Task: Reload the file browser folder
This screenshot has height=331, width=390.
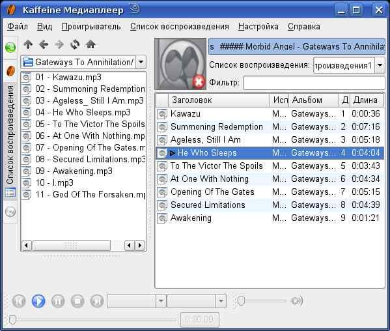Action: 75,44
